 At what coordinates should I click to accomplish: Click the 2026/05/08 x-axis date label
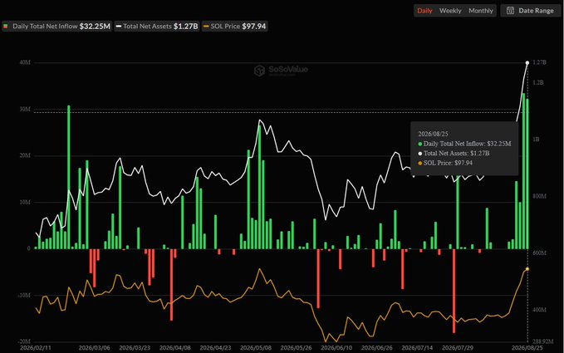[x=256, y=348]
